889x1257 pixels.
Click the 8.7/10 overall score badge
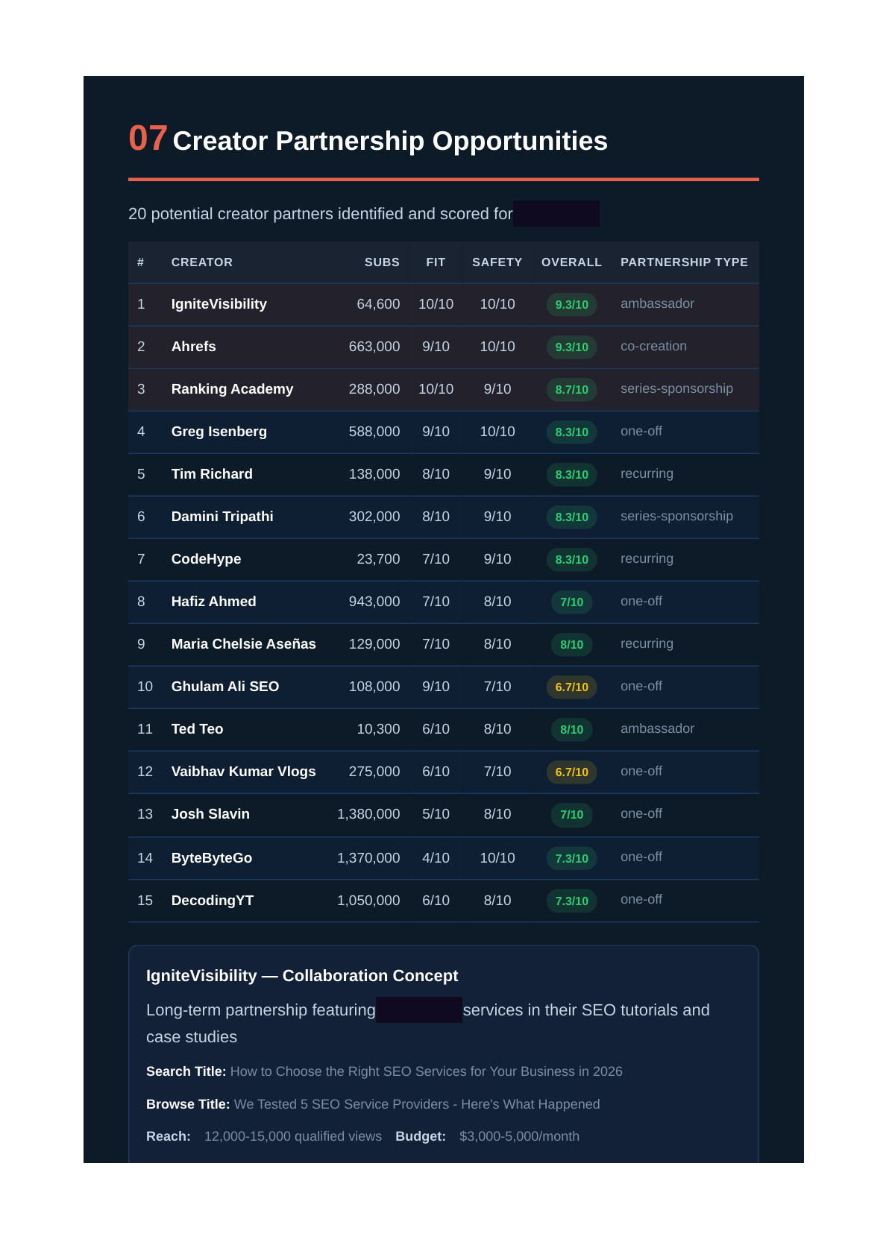(x=571, y=389)
